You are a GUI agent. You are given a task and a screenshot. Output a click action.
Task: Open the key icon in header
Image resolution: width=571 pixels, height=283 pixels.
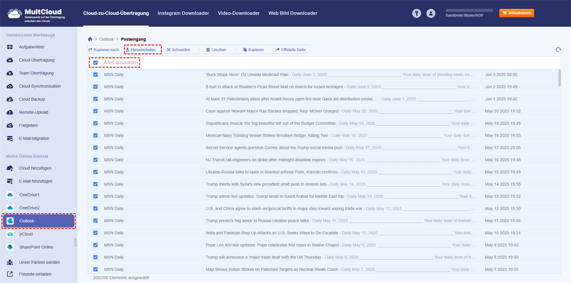click(417, 13)
